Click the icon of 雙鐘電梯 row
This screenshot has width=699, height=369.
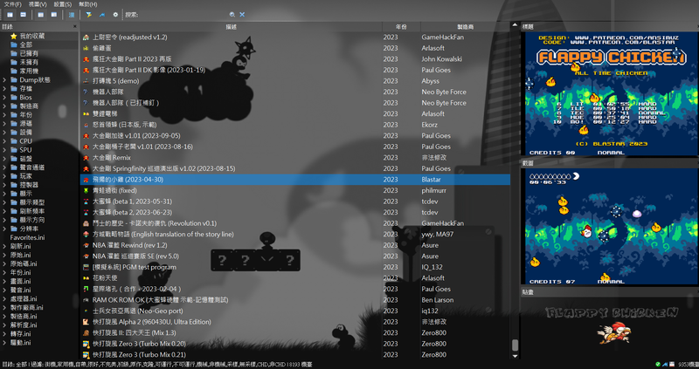[86, 114]
